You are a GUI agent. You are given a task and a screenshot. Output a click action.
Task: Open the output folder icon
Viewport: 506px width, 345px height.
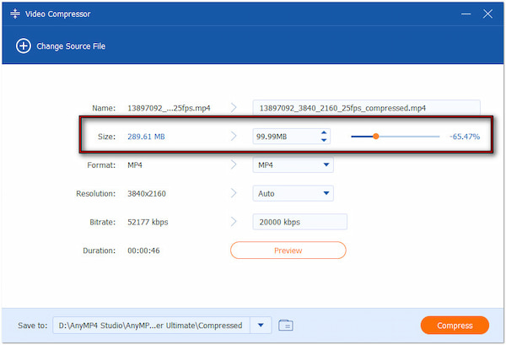[x=285, y=325]
